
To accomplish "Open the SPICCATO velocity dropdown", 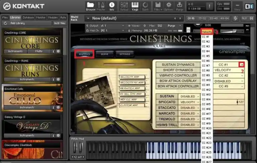I will coord(189,102).
